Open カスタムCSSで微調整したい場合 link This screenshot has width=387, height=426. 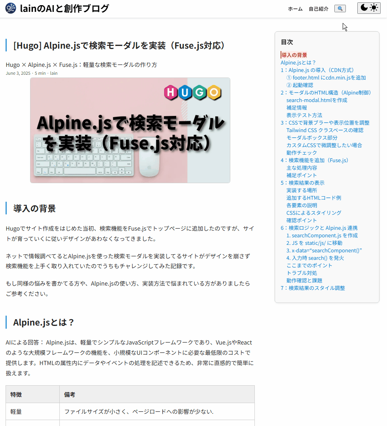pos(324,145)
